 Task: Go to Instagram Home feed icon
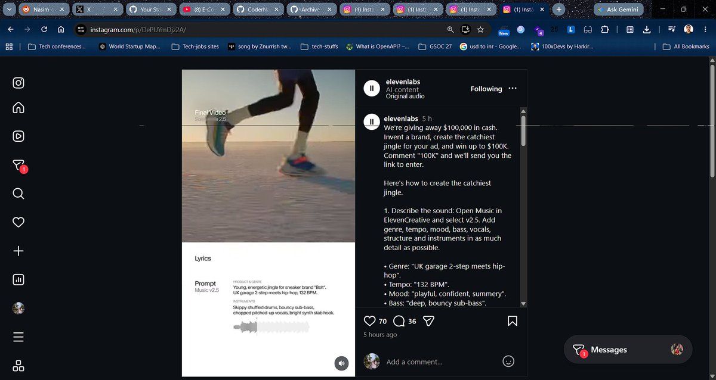[x=18, y=108]
